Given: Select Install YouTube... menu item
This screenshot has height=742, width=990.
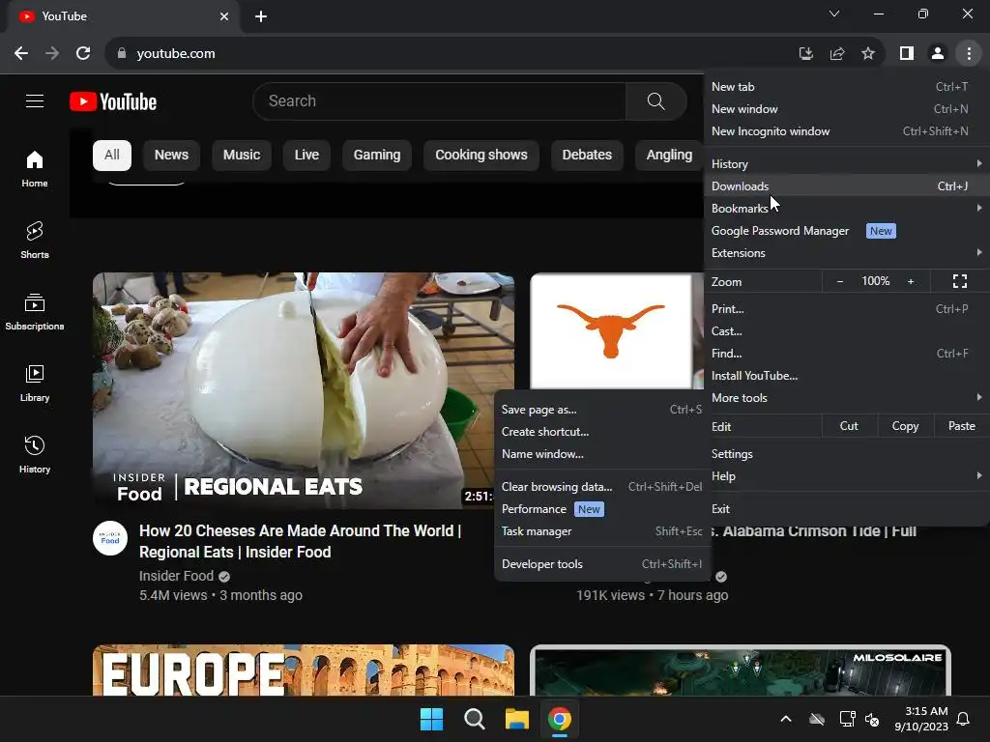Looking at the screenshot, I should [x=846, y=376].
